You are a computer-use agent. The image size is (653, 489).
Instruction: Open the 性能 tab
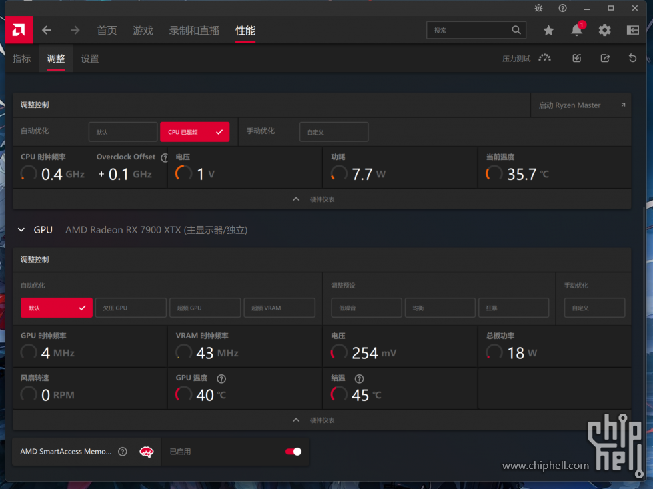coord(245,31)
